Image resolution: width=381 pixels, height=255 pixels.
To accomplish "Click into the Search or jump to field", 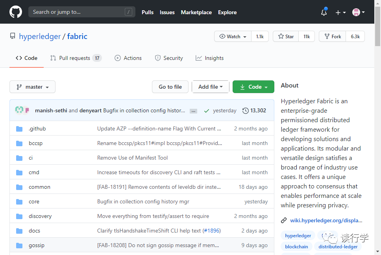I will (82, 12).
